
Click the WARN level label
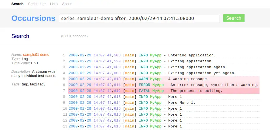(143, 79)
